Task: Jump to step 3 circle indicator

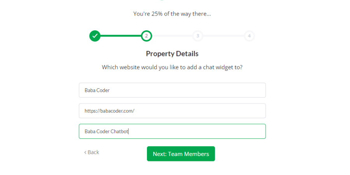Action: tap(198, 36)
